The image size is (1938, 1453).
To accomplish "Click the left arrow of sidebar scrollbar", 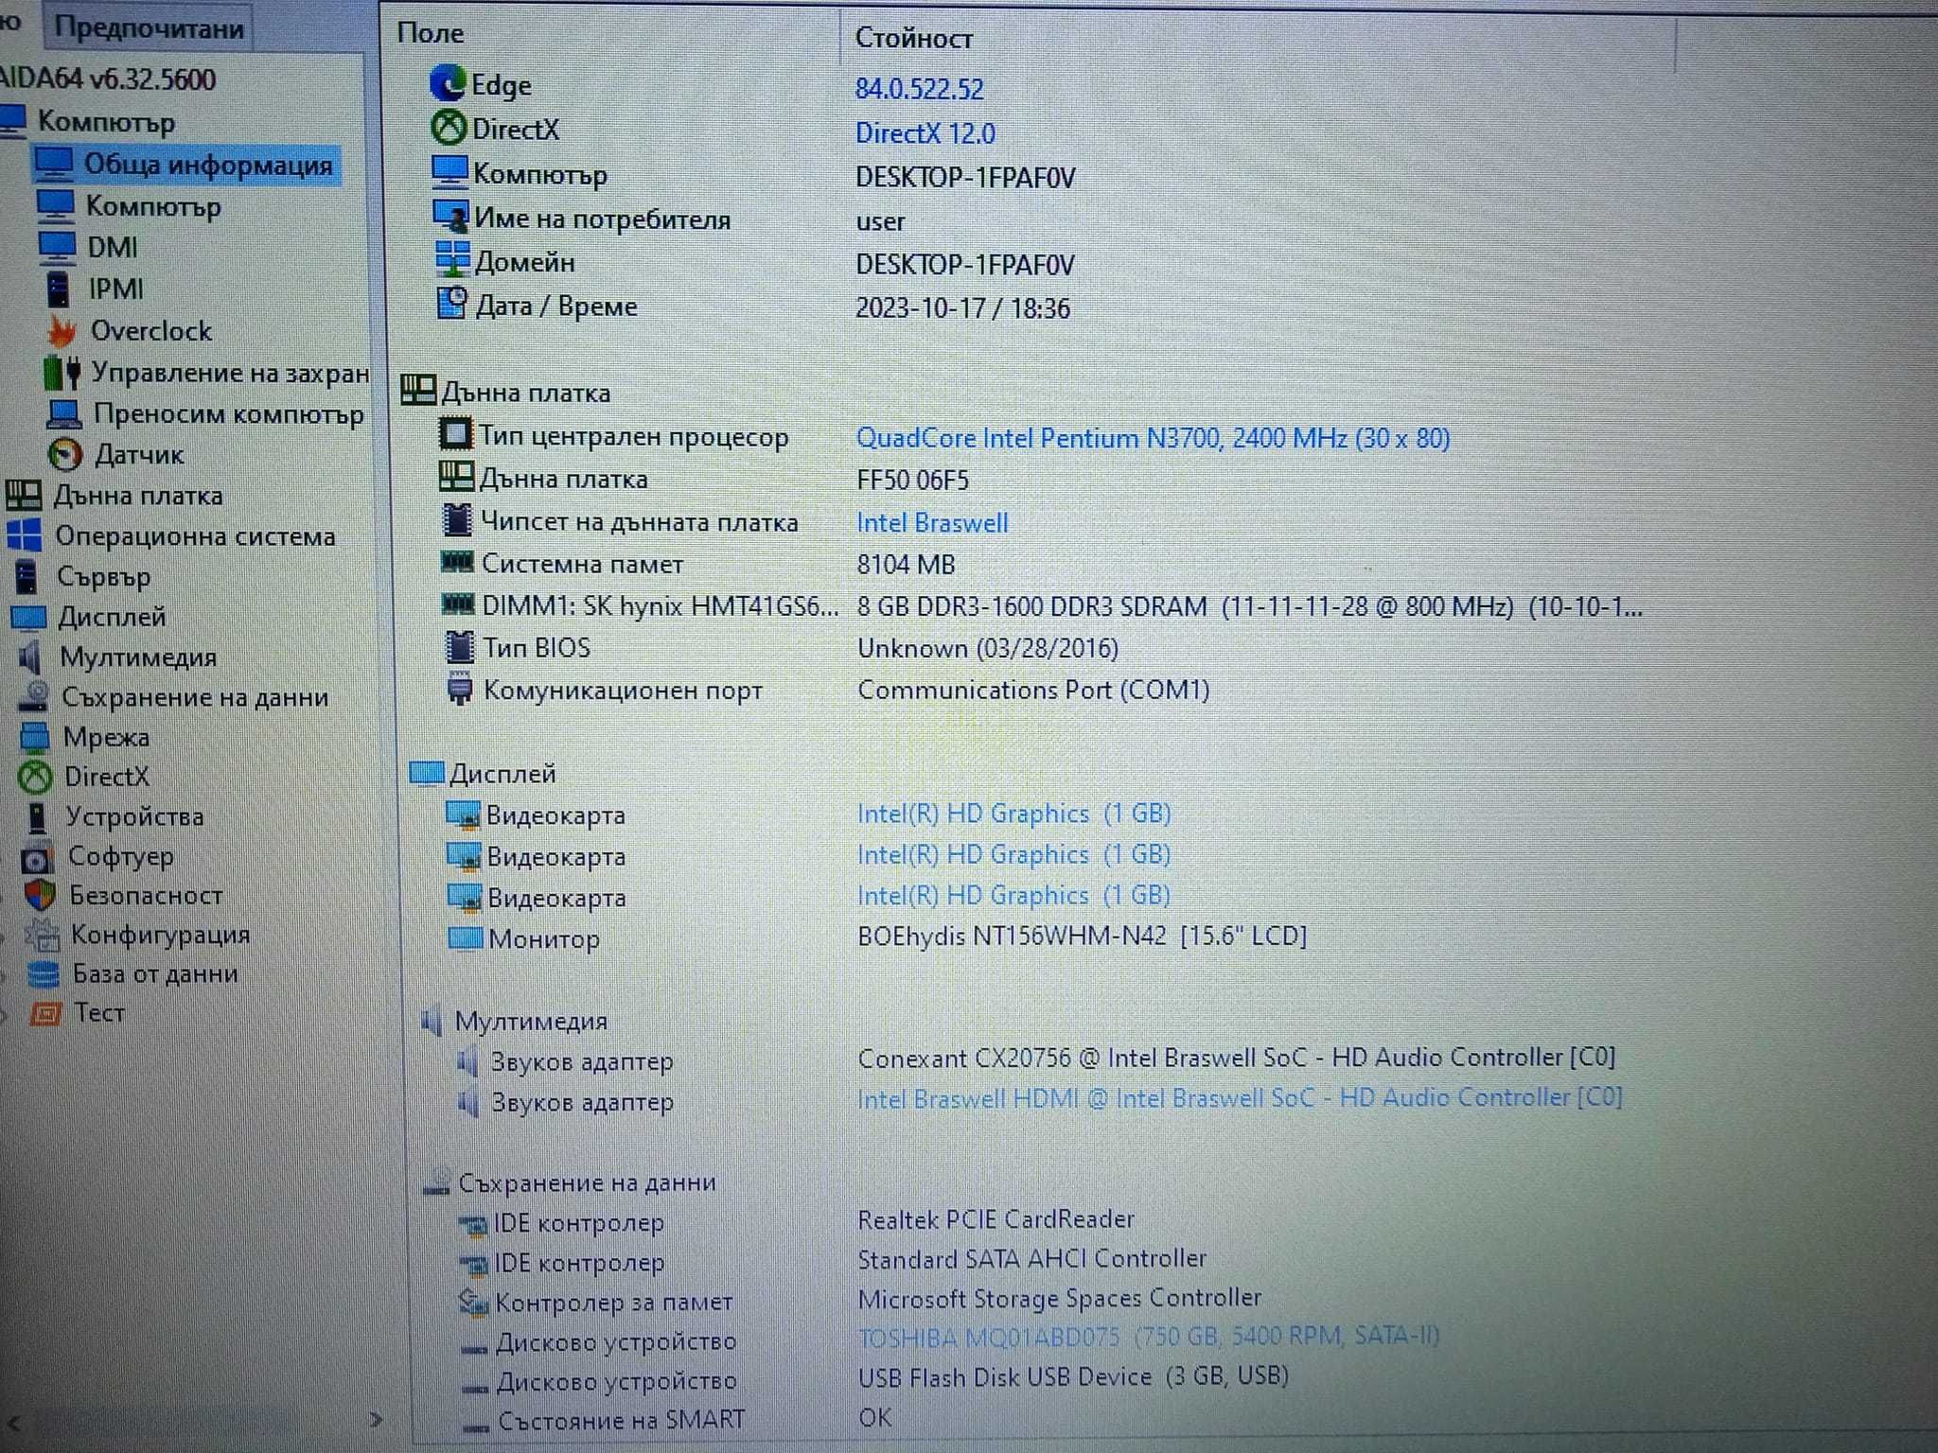I will point(13,1422).
